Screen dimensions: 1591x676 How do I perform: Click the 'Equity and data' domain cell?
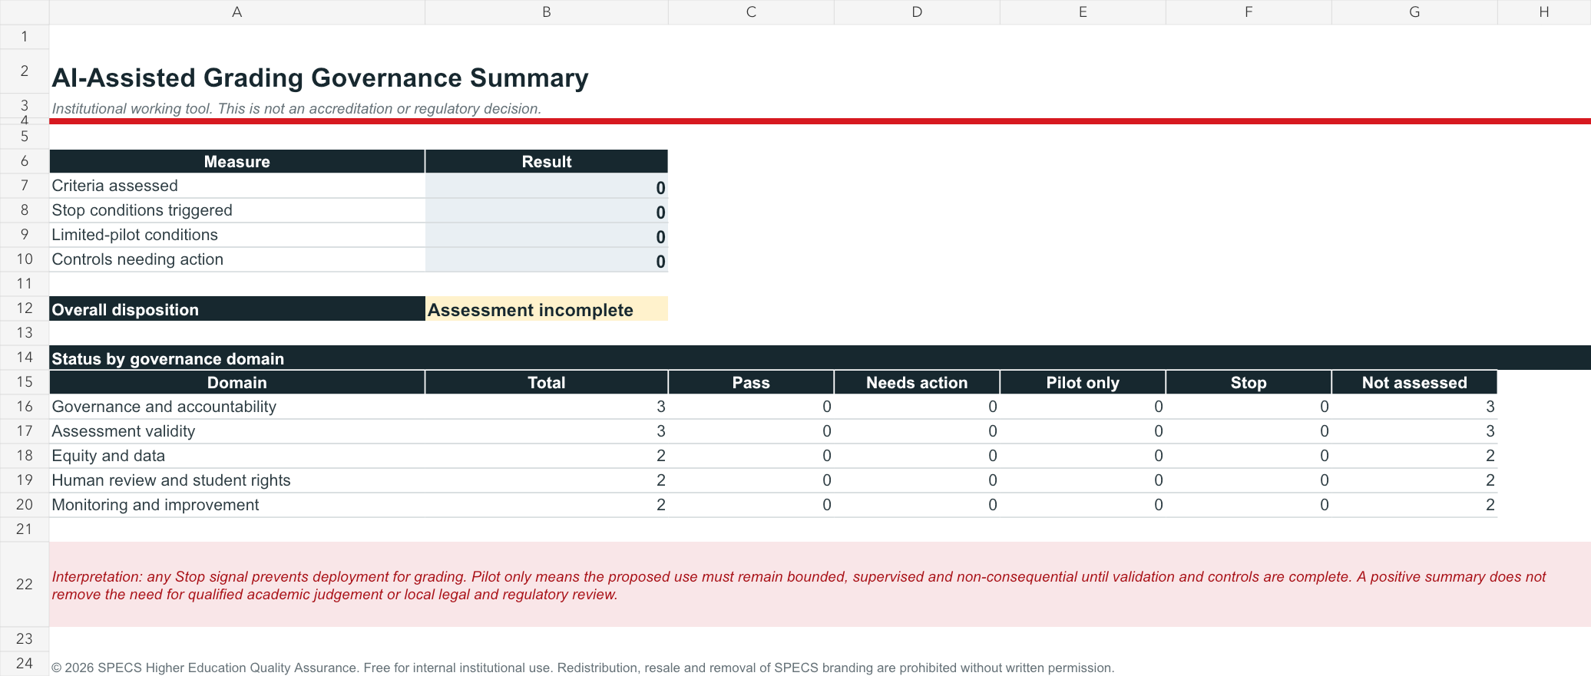(x=237, y=456)
